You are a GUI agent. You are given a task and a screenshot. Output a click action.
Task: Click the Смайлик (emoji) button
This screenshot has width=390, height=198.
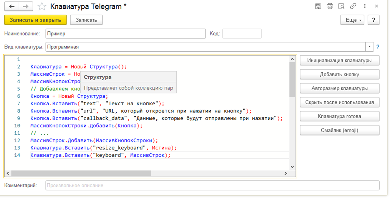pyautogui.click(x=339, y=130)
